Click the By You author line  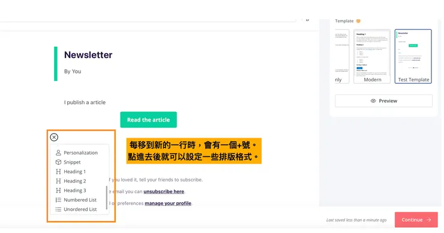(x=73, y=71)
